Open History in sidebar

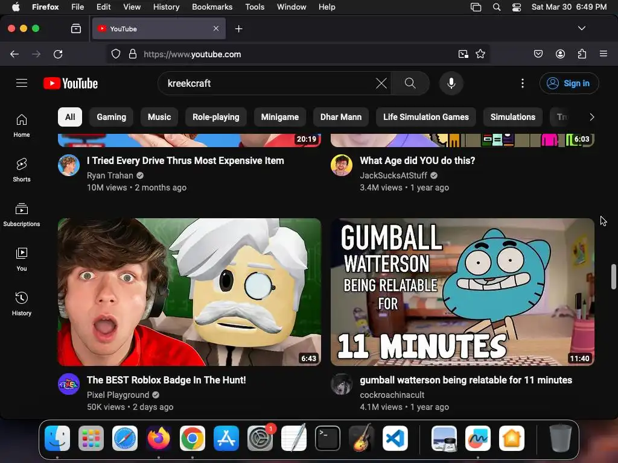(22, 304)
